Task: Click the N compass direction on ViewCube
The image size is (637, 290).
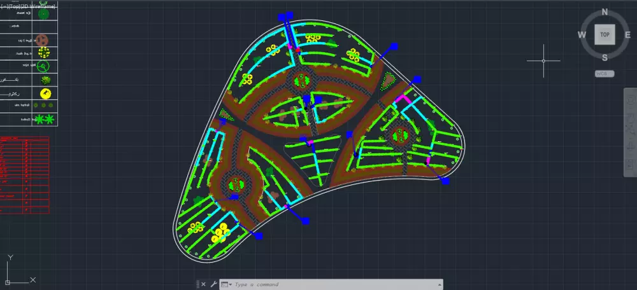Action: click(605, 12)
